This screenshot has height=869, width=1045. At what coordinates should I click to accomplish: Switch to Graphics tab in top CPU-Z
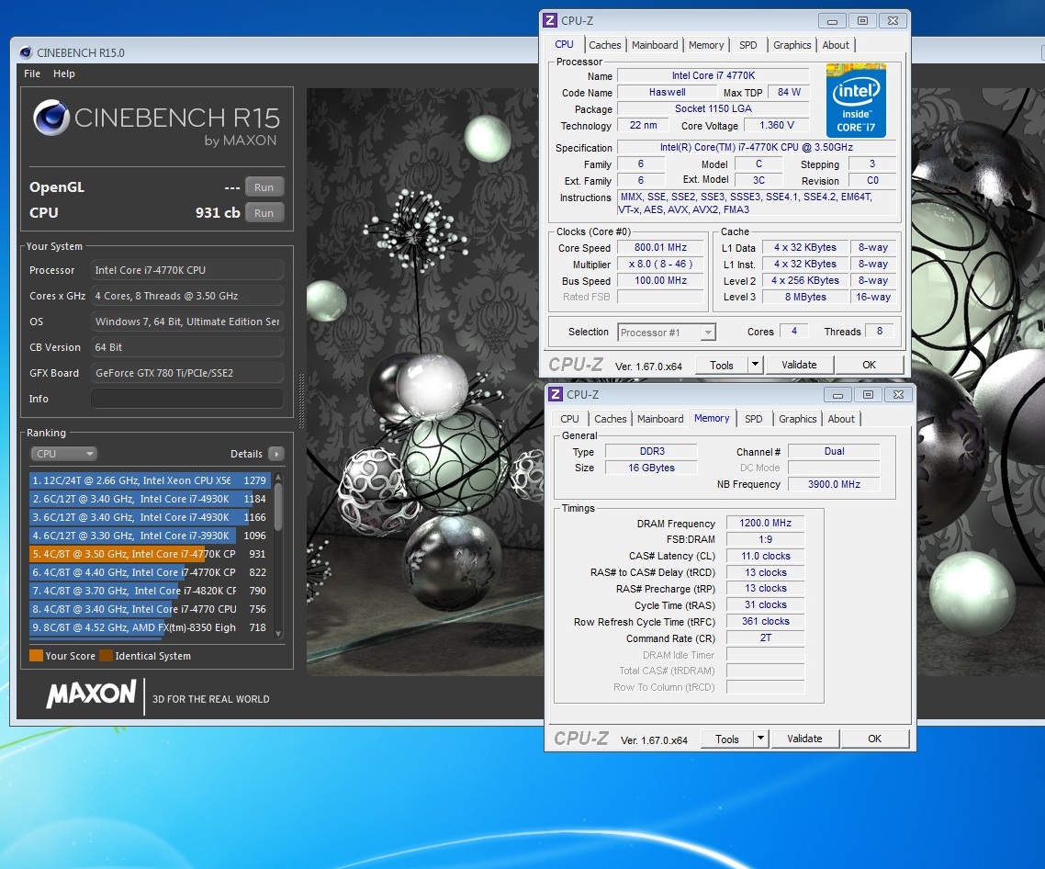792,45
